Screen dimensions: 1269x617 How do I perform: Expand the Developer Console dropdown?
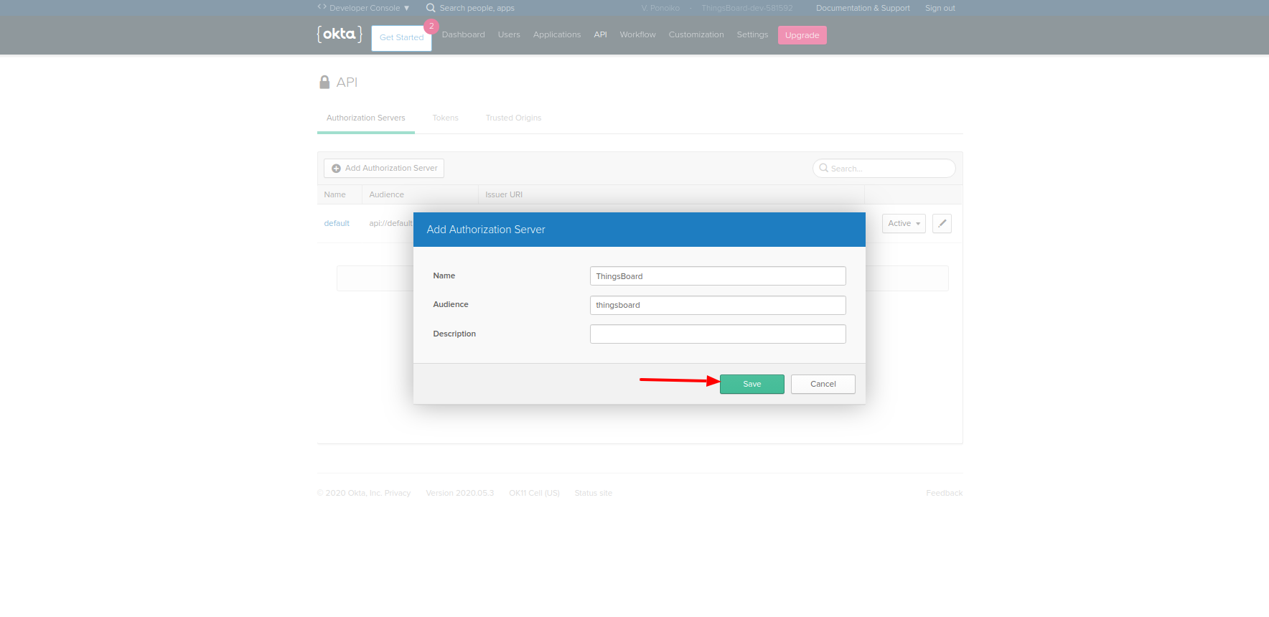coord(364,8)
